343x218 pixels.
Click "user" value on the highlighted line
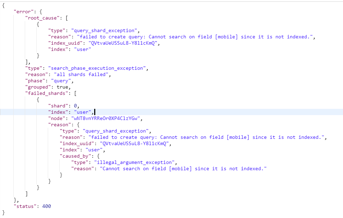82,112
